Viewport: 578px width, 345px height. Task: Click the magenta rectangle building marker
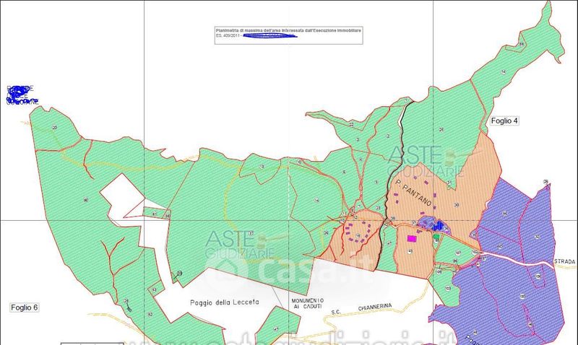(412, 238)
